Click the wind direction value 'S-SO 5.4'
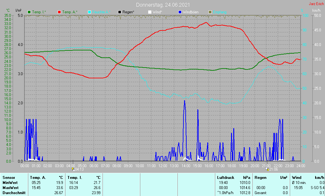The width and height of the screenshot is (325, 196). pyautogui.click(x=317, y=188)
